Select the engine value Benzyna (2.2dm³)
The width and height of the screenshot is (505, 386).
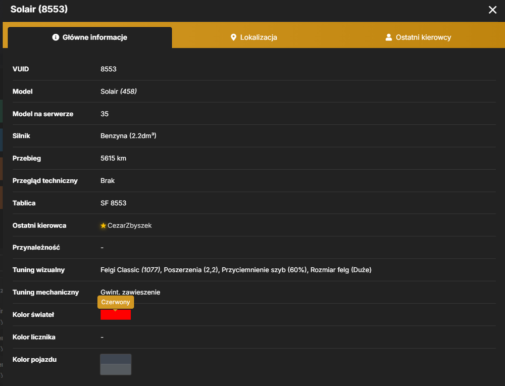pos(128,136)
